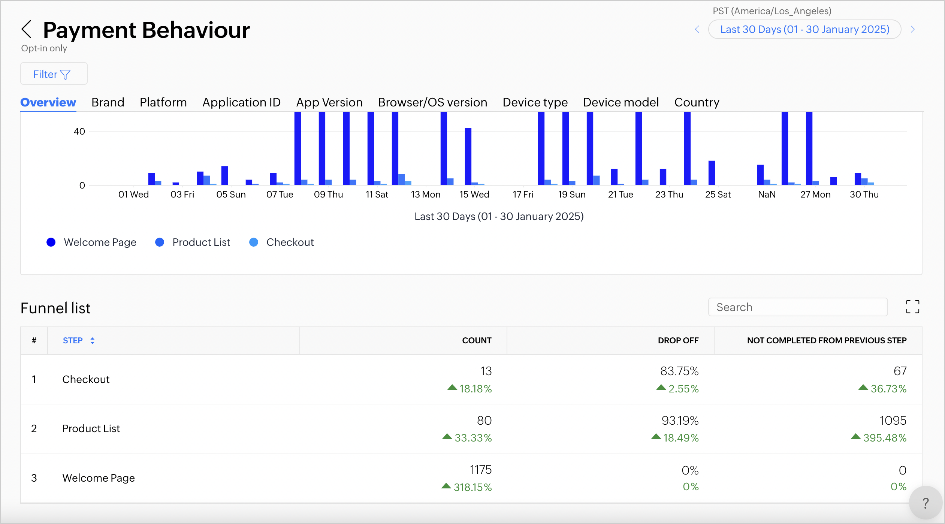Screen dimensions: 945x524
Task: Click the Checkout row in funnel list
Action: (86, 379)
